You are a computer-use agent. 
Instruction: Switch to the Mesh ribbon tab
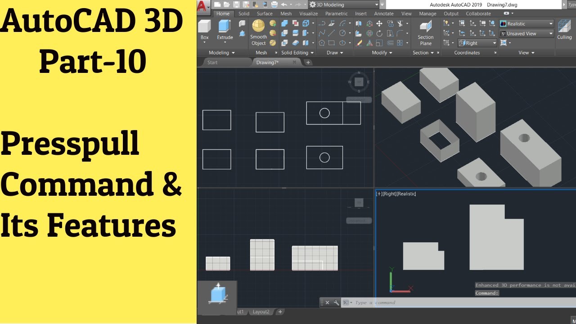tap(286, 14)
